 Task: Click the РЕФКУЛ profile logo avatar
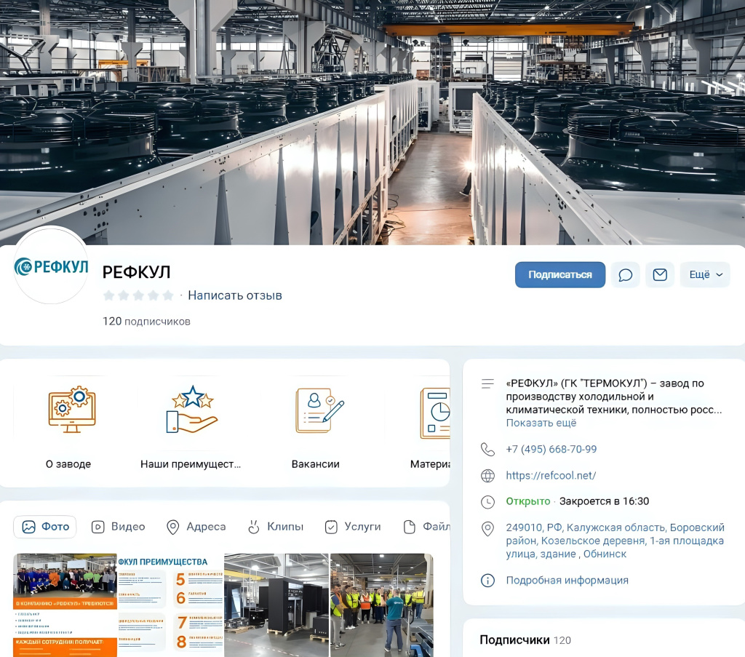(x=51, y=267)
